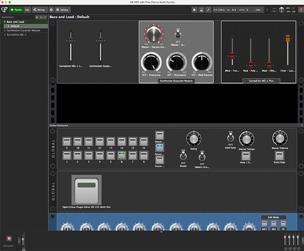Click the blue-lit middle Preset button
Screen dimensions: 304x251
pyautogui.click(x=160, y=147)
